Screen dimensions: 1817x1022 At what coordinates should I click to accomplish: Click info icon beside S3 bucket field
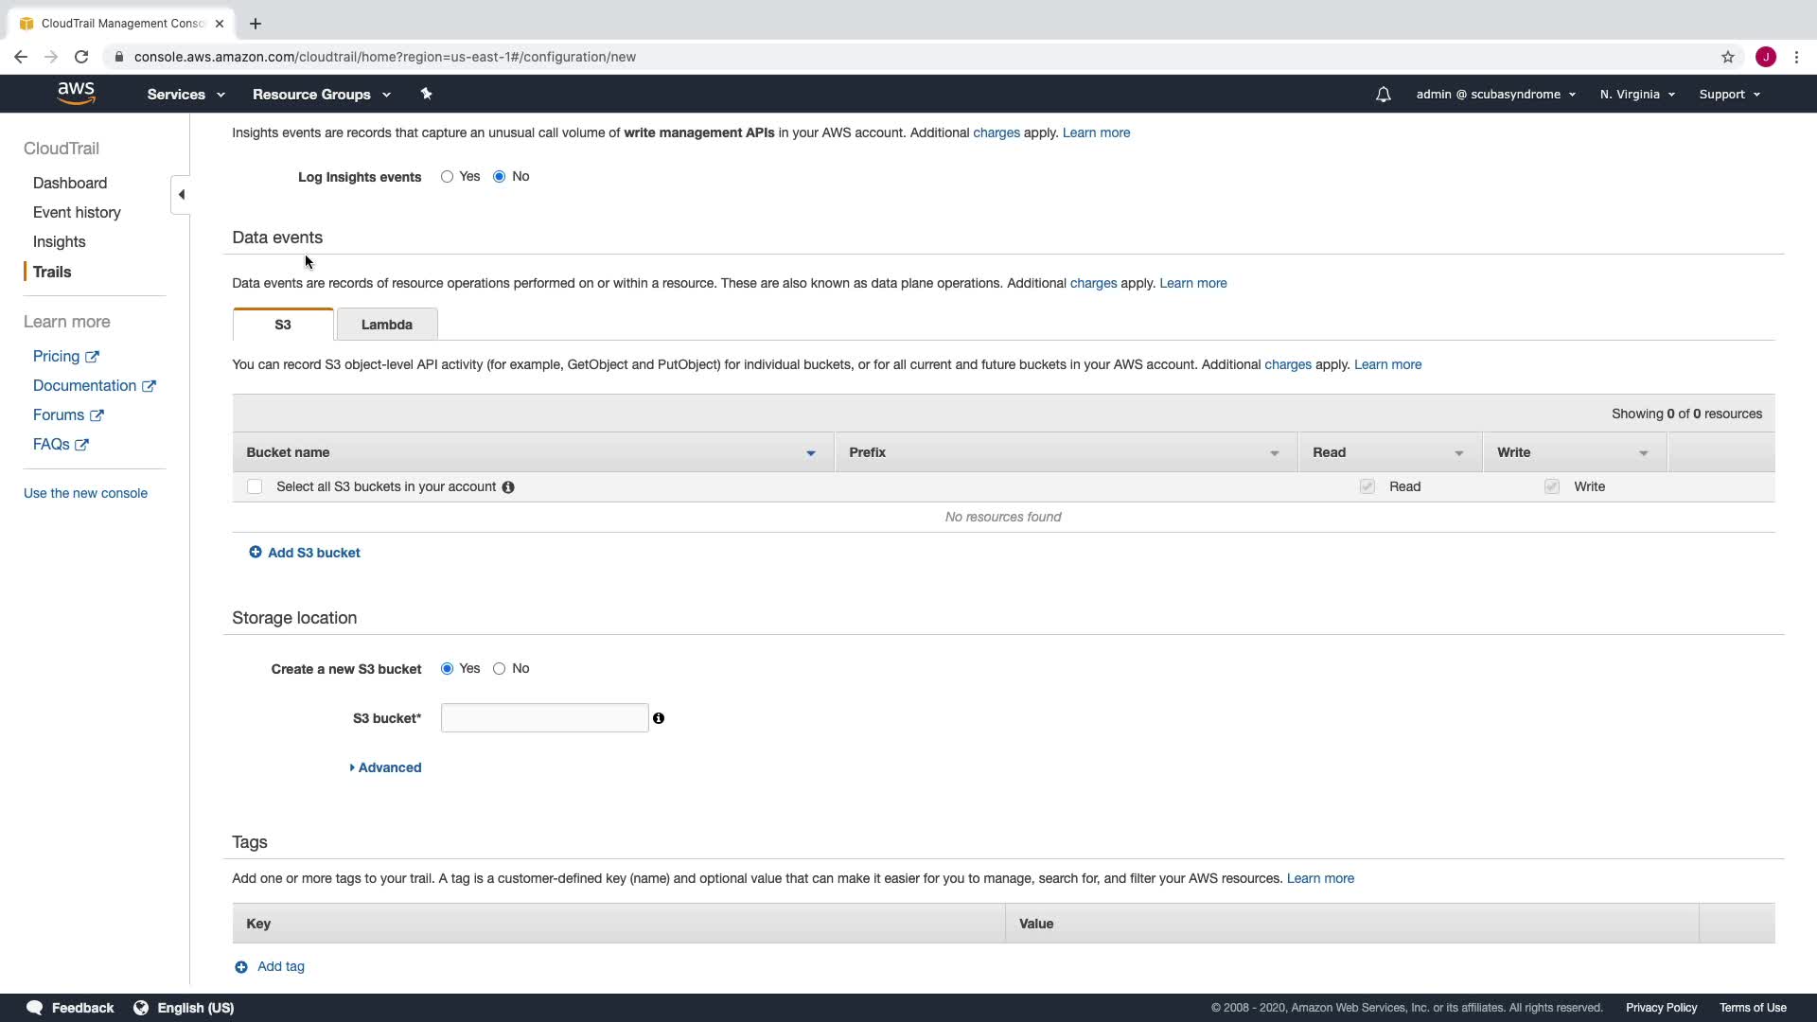659,718
